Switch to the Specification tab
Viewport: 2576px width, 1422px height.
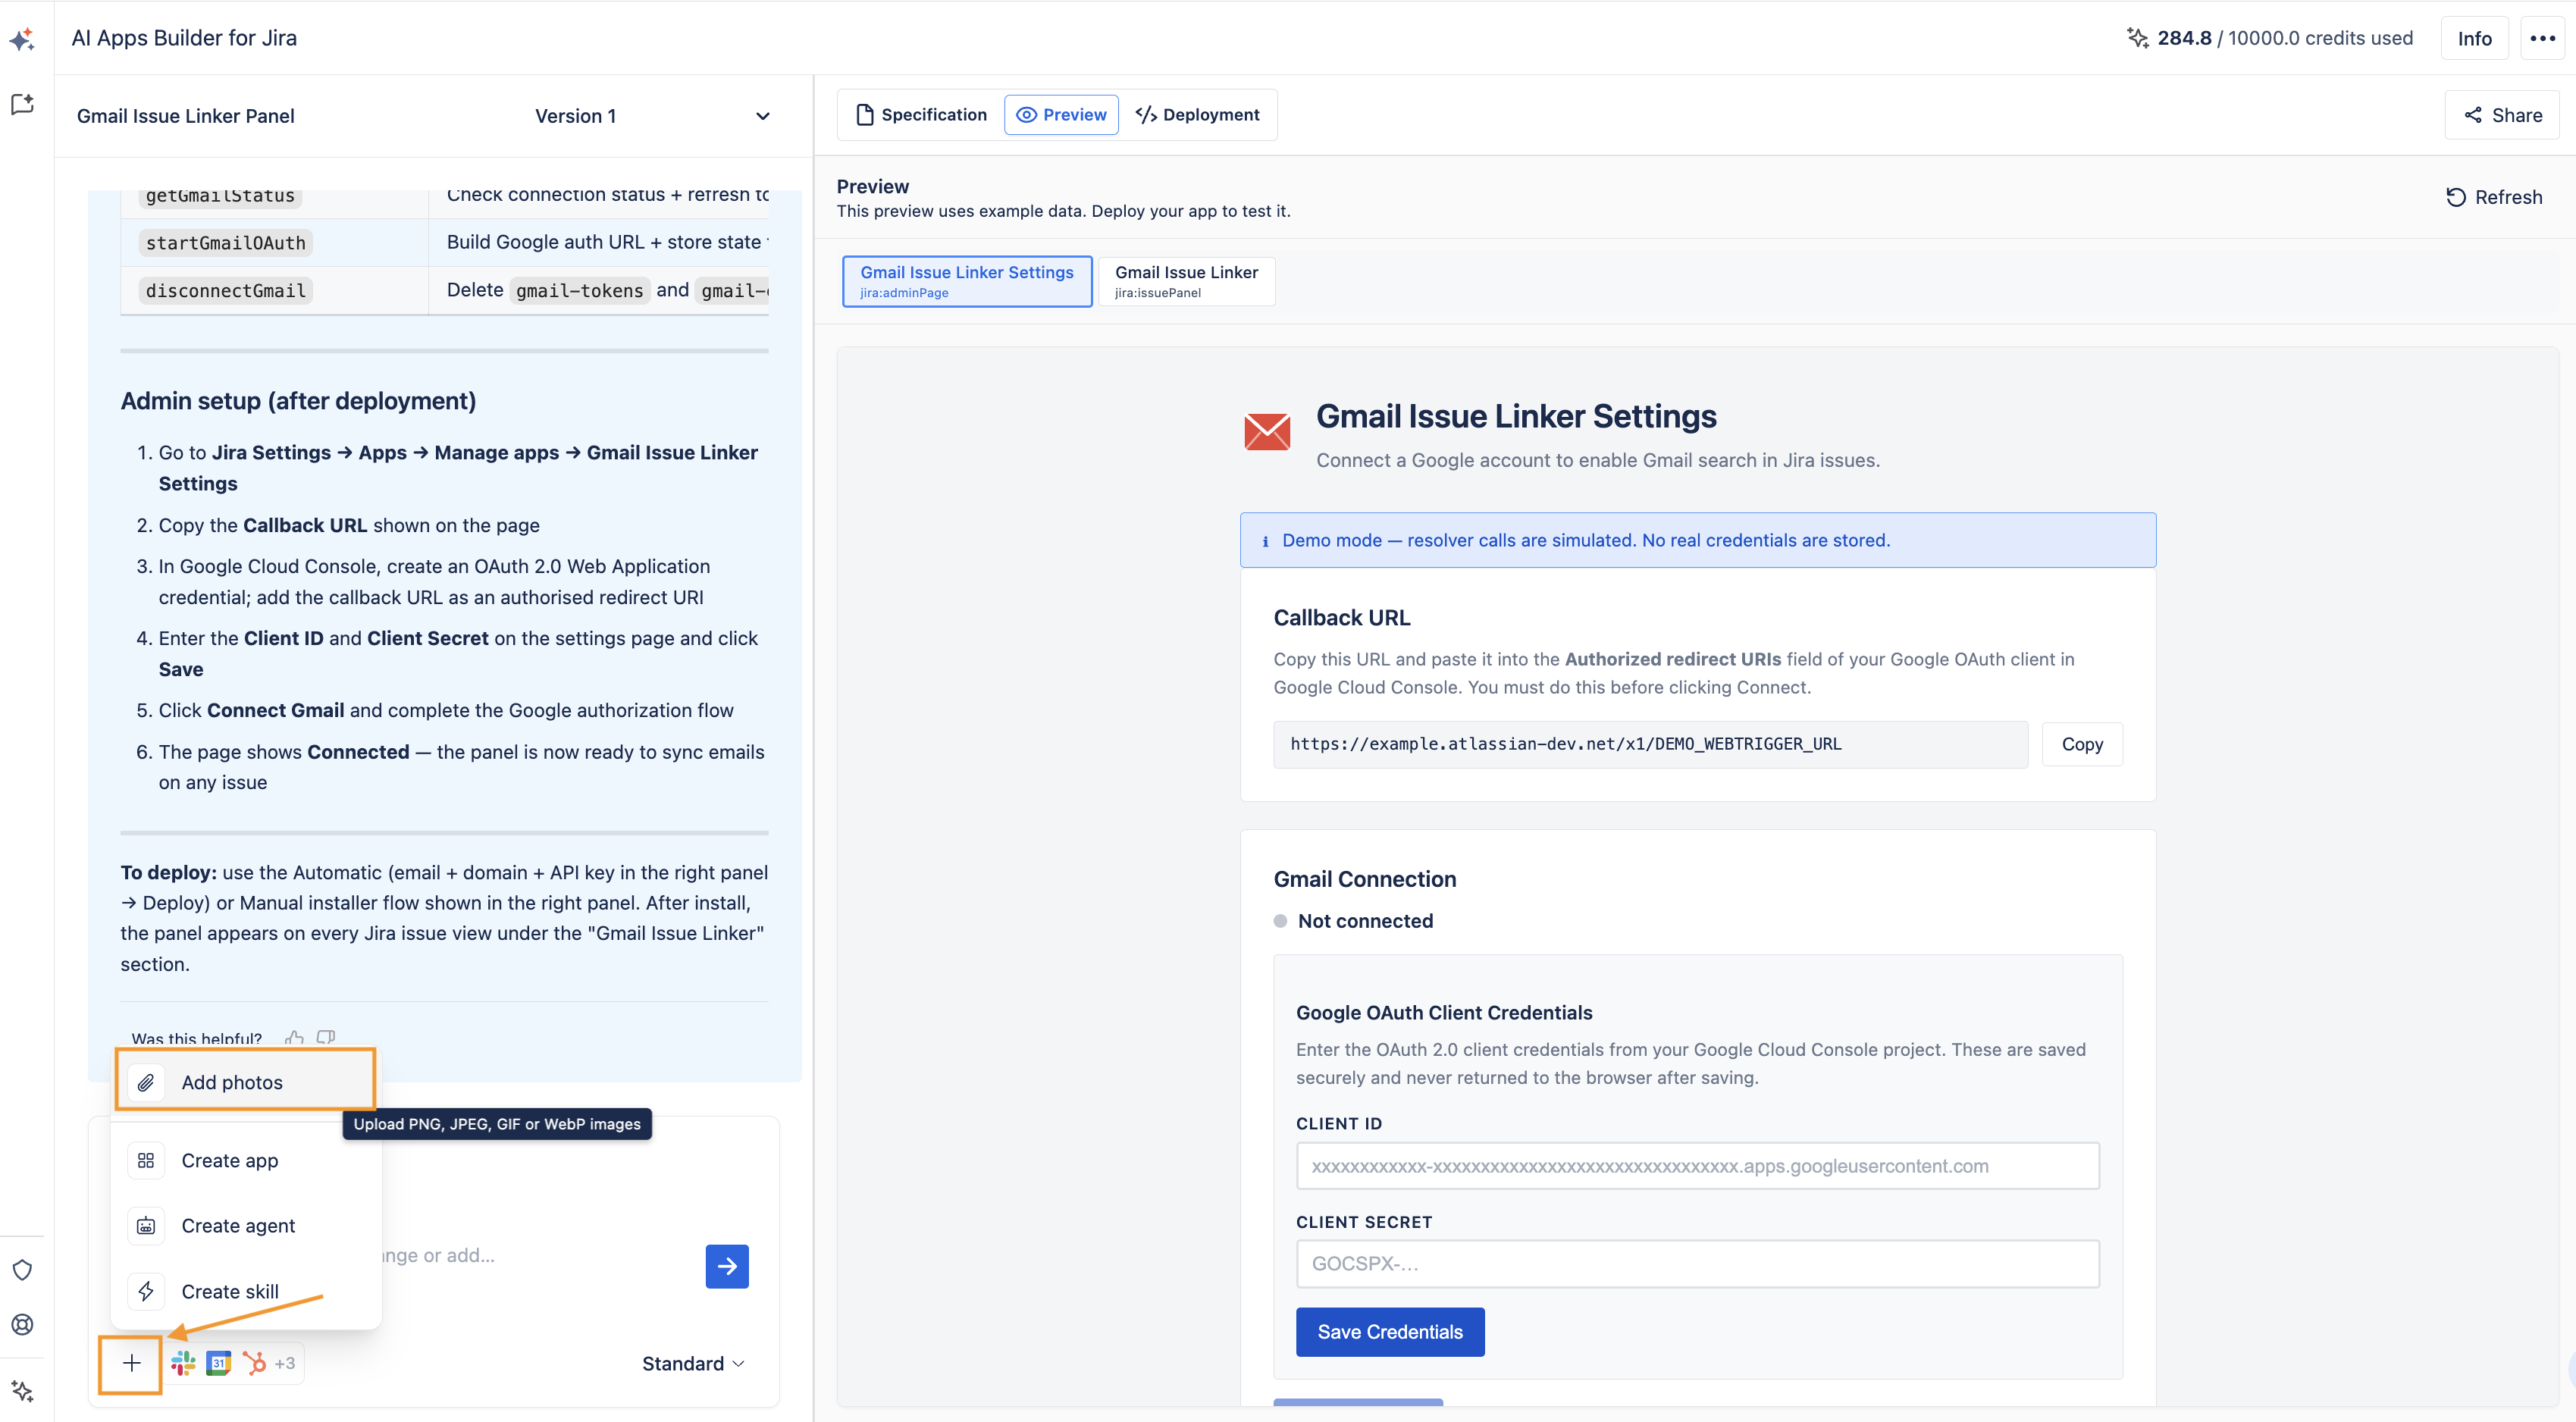922,115
